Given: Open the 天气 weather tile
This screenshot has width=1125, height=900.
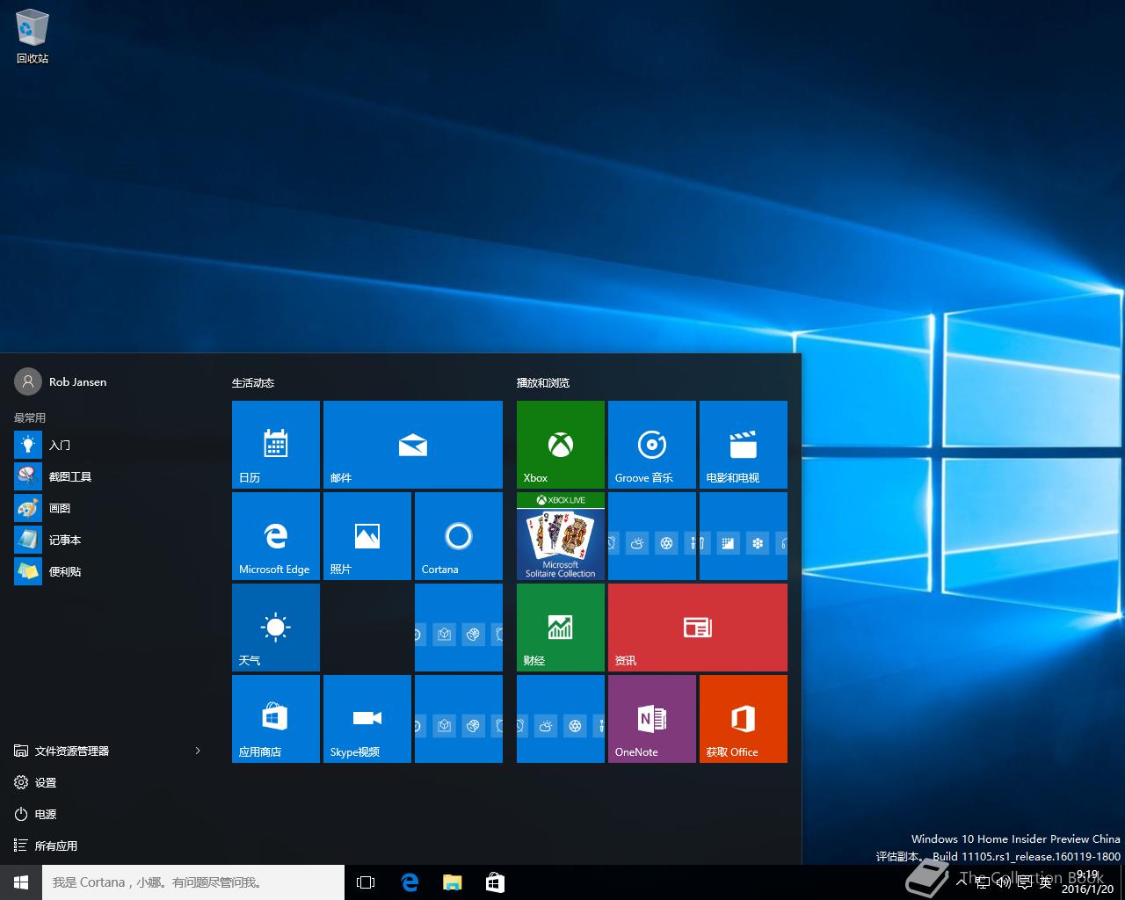Looking at the screenshot, I should 276,628.
